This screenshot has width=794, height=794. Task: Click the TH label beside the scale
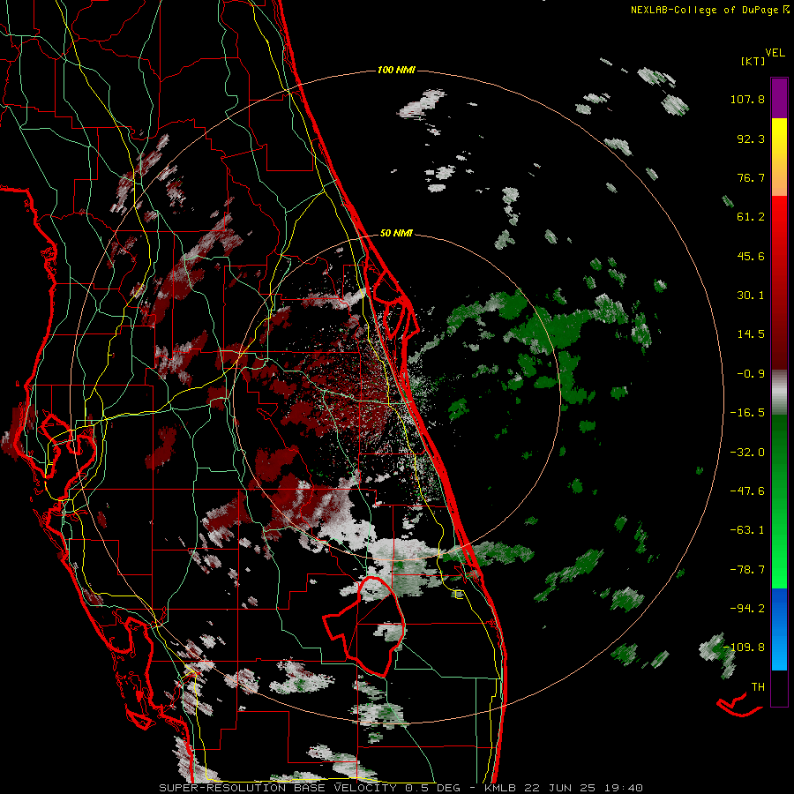pos(758,687)
